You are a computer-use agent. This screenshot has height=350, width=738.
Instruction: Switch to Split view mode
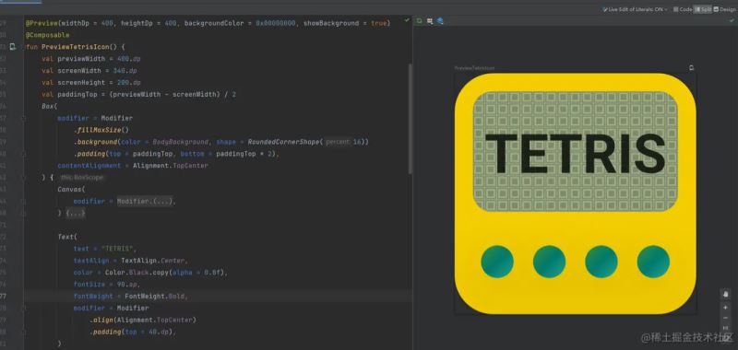(703, 9)
